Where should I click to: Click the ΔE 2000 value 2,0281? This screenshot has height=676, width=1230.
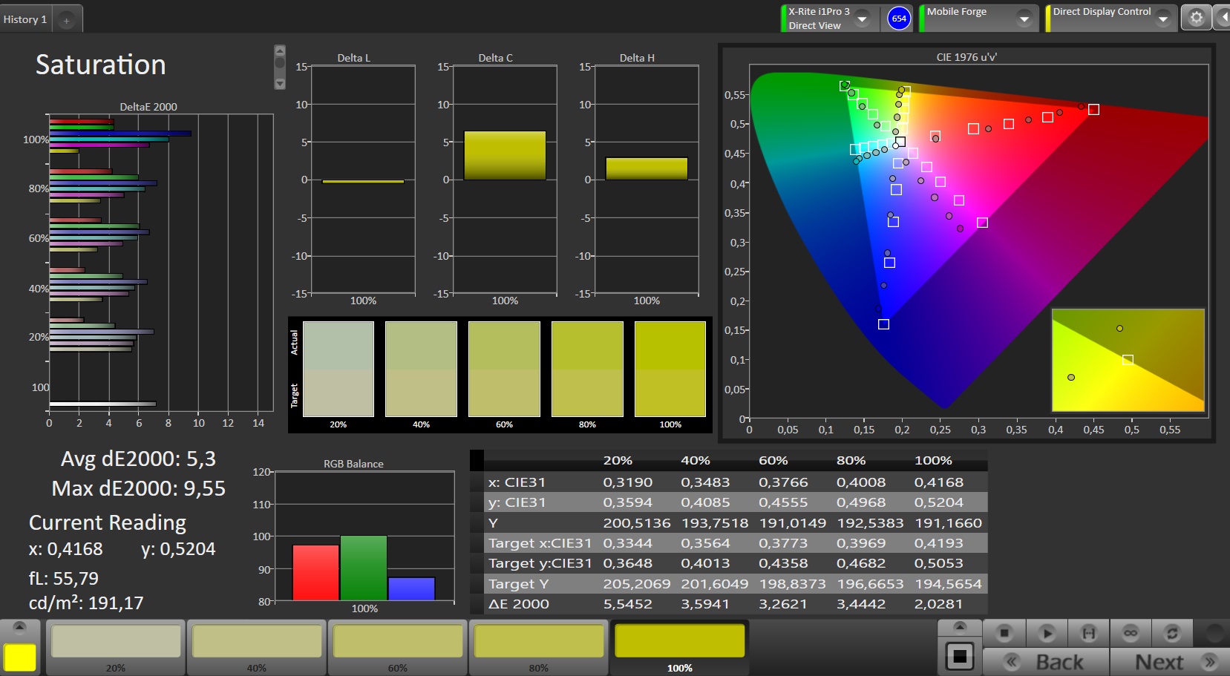click(x=938, y=604)
